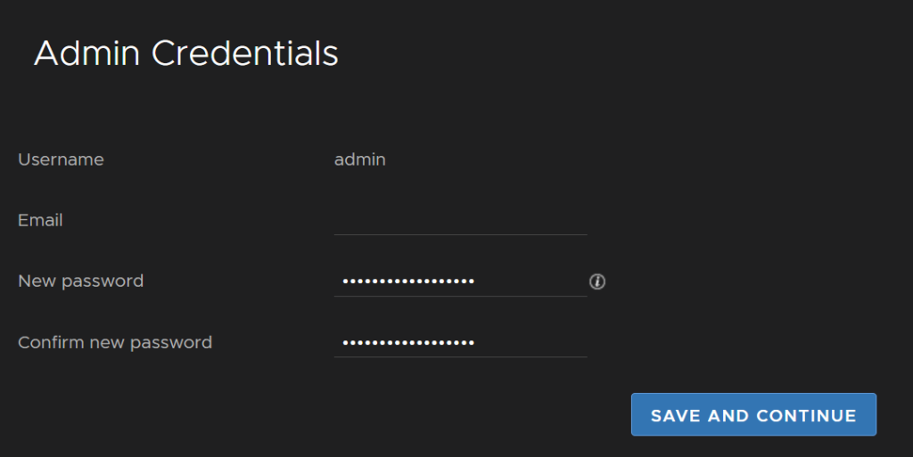Click the word Credentials in the heading
Viewport: 913px width, 457px height.
(x=245, y=53)
